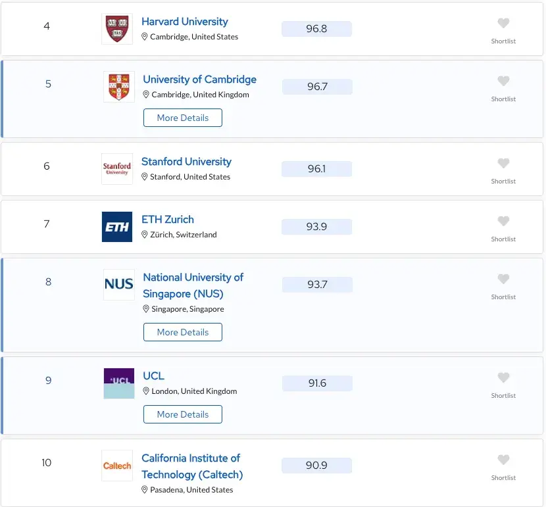Image resolution: width=546 pixels, height=507 pixels.
Task: Click the ETH Zurich logo
Action: tap(116, 227)
